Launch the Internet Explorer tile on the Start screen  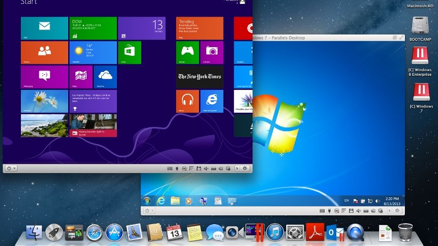tap(212, 101)
